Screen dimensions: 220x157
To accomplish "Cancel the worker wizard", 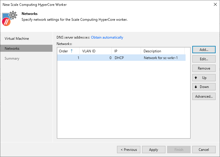I will (204, 150).
